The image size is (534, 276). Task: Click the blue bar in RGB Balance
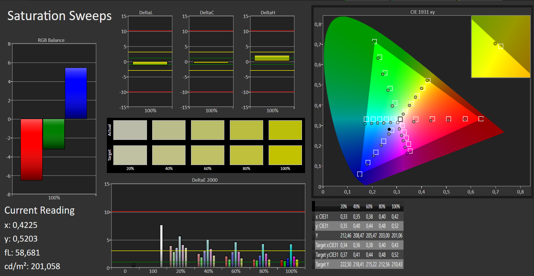pos(76,93)
